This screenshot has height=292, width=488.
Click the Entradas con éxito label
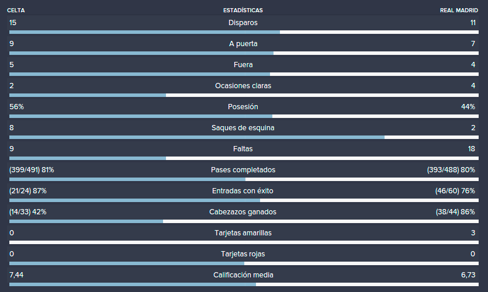243,190
